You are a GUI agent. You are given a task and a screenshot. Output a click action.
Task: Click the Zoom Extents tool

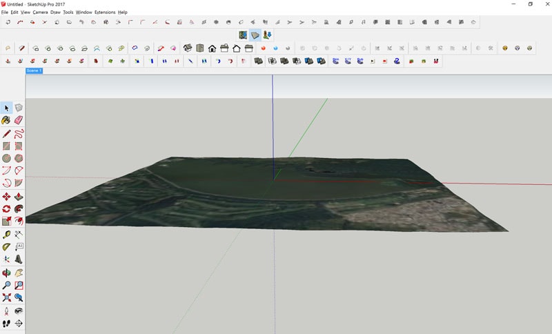(x=6, y=297)
